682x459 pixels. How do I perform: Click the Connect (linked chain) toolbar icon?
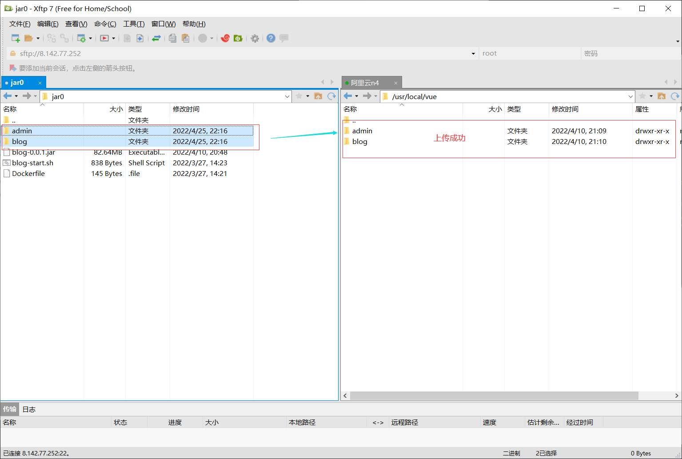pyautogui.click(x=52, y=38)
